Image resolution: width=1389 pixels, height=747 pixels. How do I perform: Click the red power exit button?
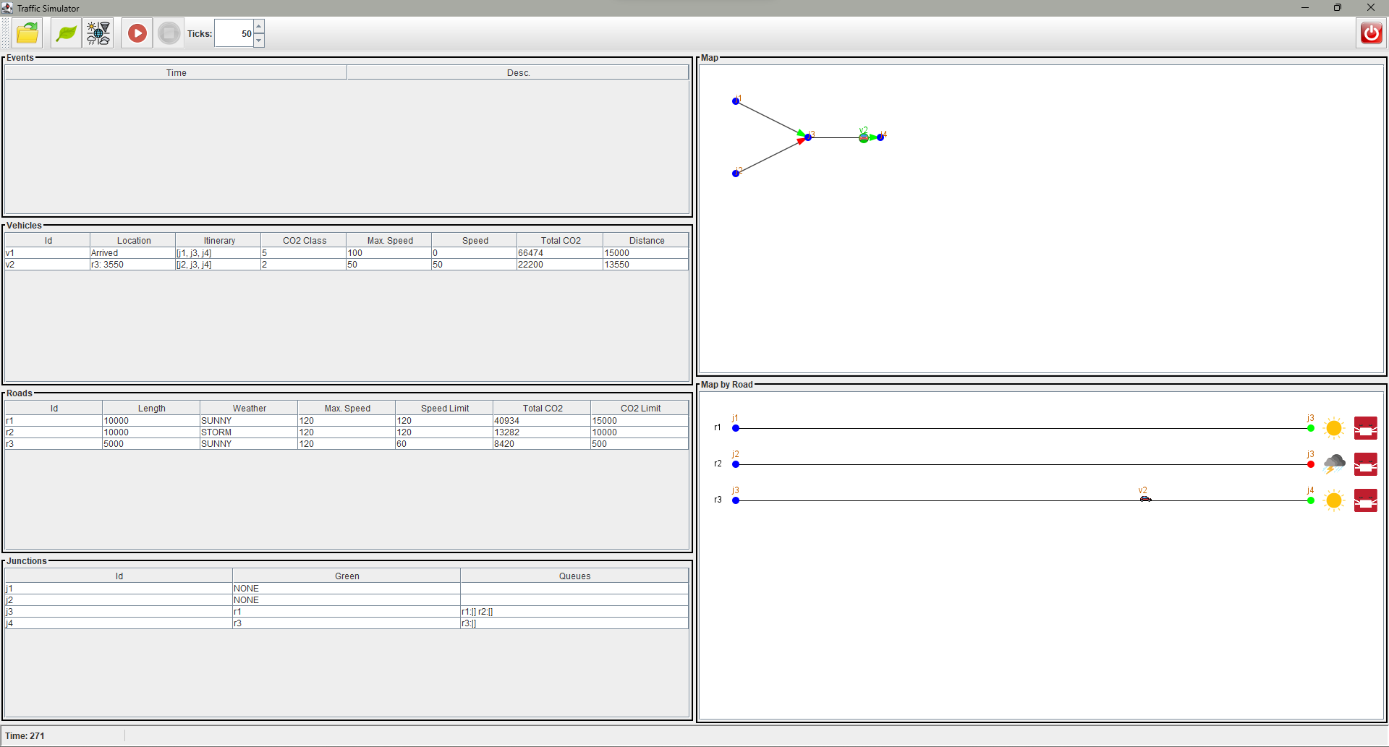1371,33
